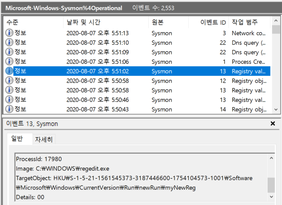Click event list scrollbar down arrow
Image resolution: width=282 pixels, height=205 pixels.
pyautogui.click(x=276, y=110)
